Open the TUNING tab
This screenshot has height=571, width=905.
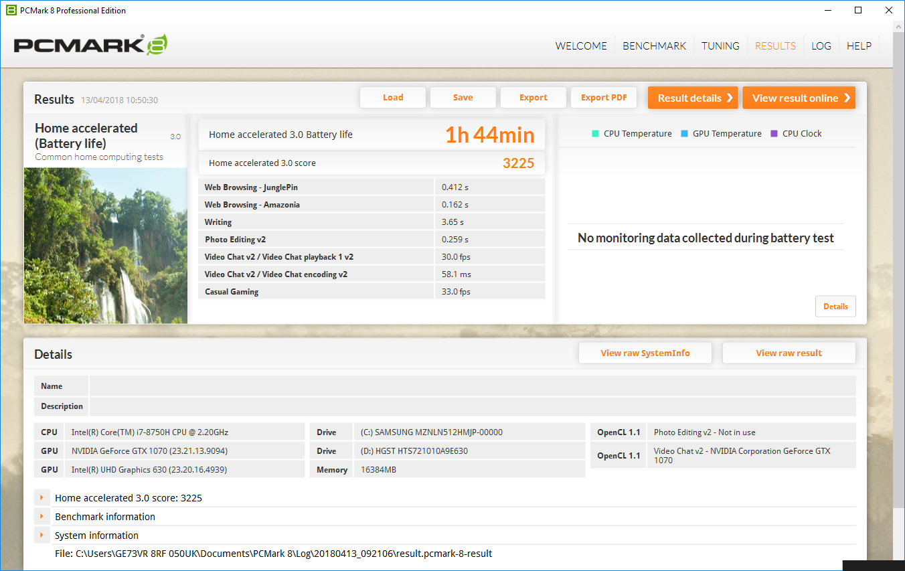[x=720, y=46]
